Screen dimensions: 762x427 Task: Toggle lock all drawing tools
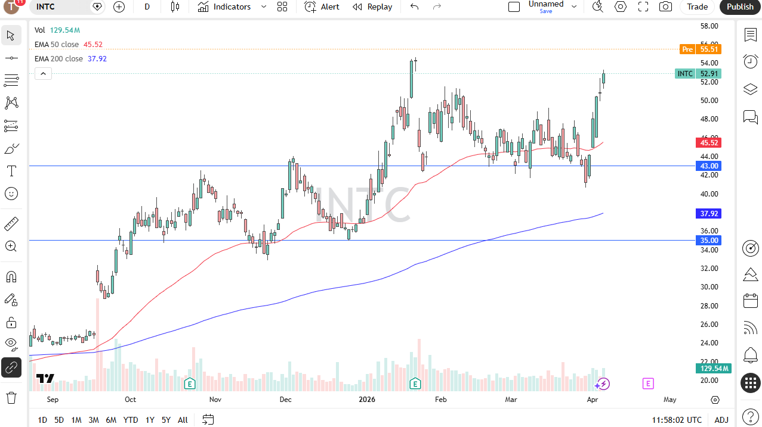[x=11, y=322]
